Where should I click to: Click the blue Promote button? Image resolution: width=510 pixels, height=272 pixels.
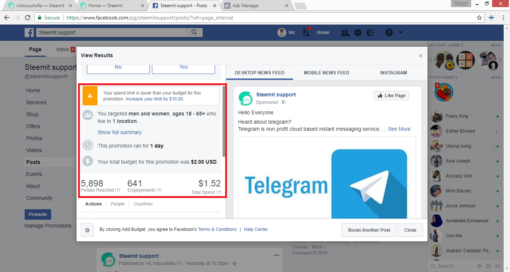tap(38, 214)
